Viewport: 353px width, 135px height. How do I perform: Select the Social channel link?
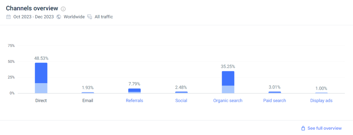(x=181, y=101)
